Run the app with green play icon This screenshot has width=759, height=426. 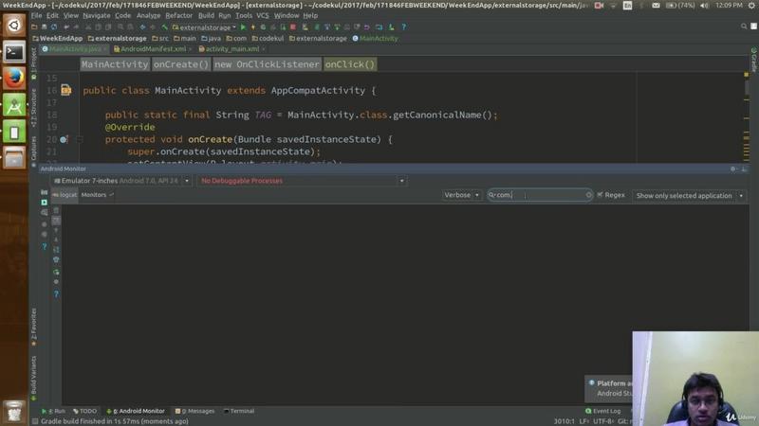point(243,27)
